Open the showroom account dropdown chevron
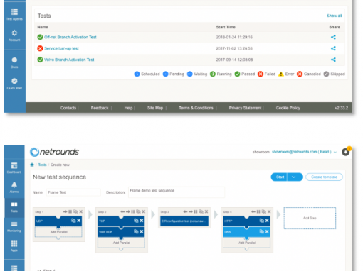 coord(335,152)
